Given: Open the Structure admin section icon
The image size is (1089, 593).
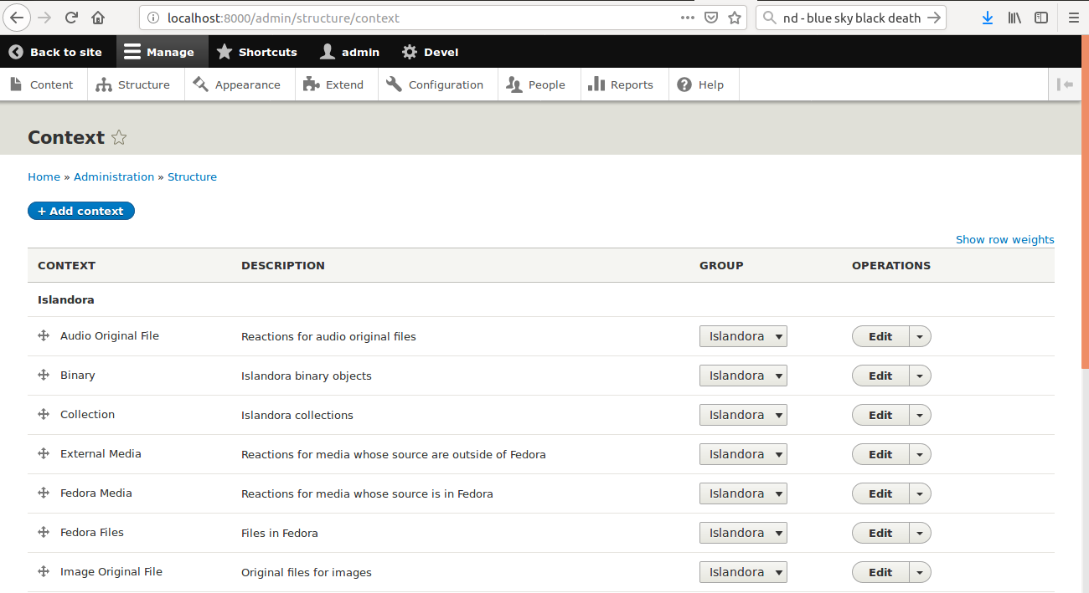Looking at the screenshot, I should [x=105, y=84].
